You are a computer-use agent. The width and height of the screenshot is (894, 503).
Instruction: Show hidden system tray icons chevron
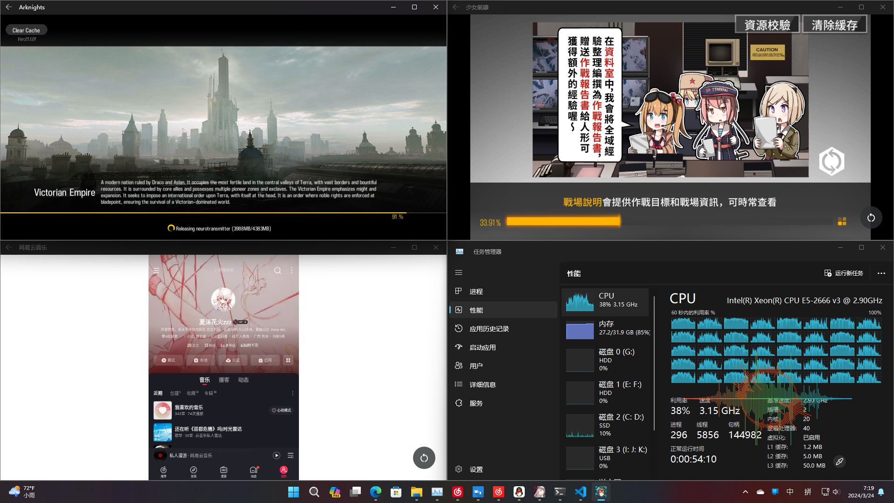745,492
